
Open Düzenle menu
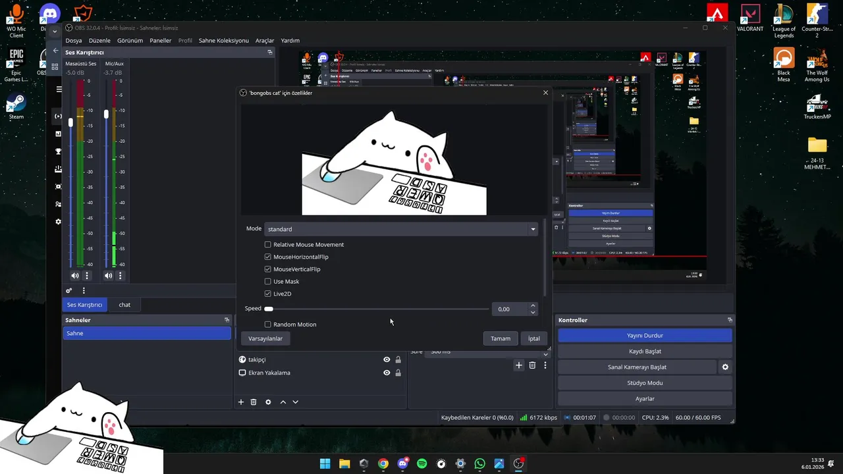[99, 40]
